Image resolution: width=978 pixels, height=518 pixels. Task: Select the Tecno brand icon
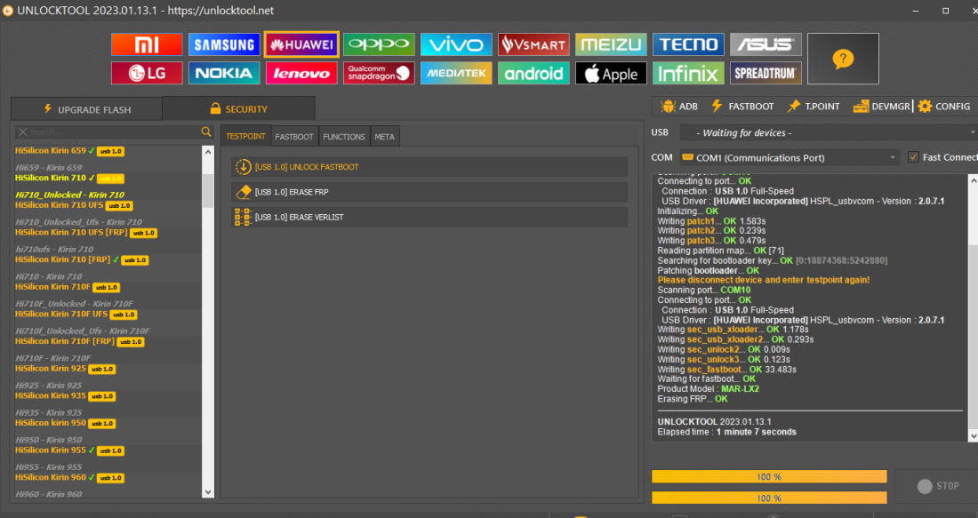click(688, 45)
